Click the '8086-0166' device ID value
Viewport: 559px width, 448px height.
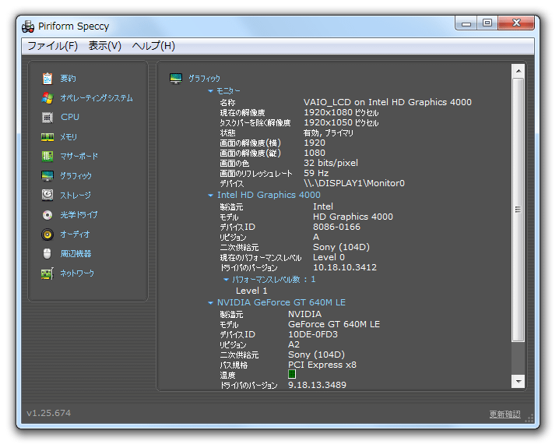pyautogui.click(x=336, y=227)
